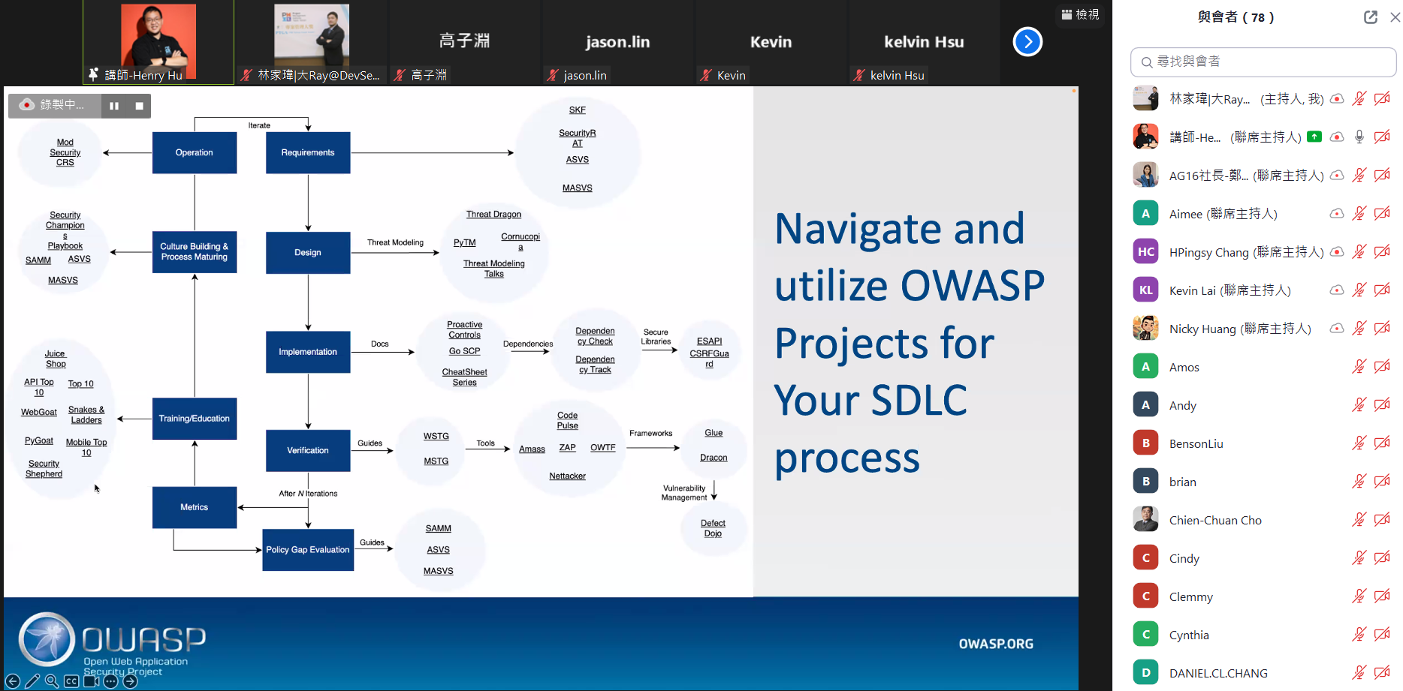The image size is (1403, 691).
Task: Toggle mute for Aimee in the participants list
Action: click(x=1359, y=214)
